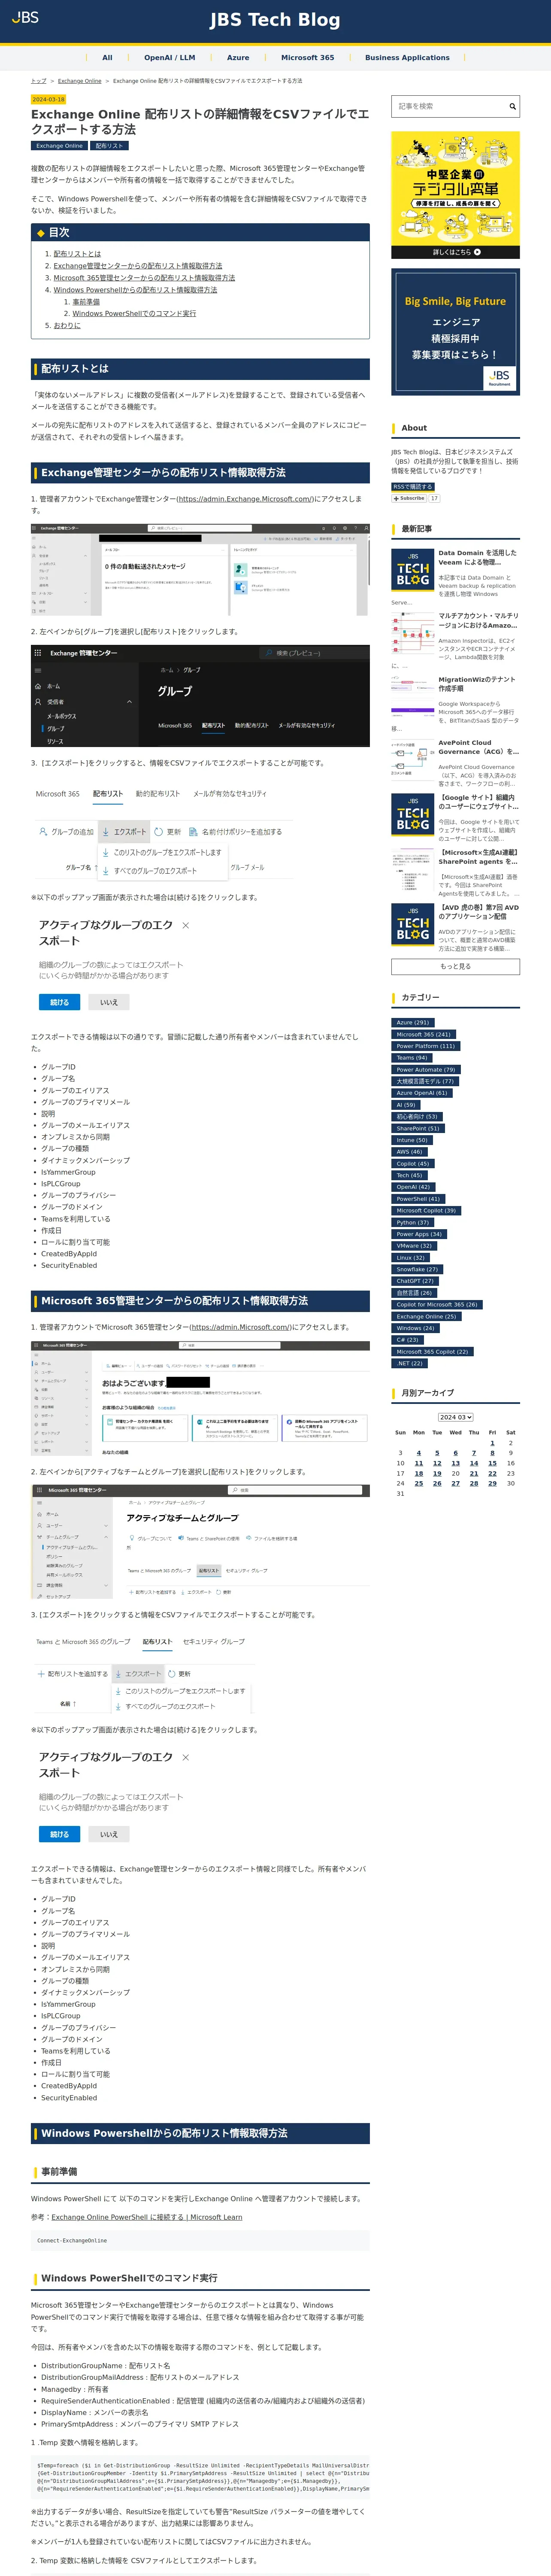The image size is (551, 2576).
Task: Open the OpenAI / LLM menu item
Action: (x=170, y=58)
